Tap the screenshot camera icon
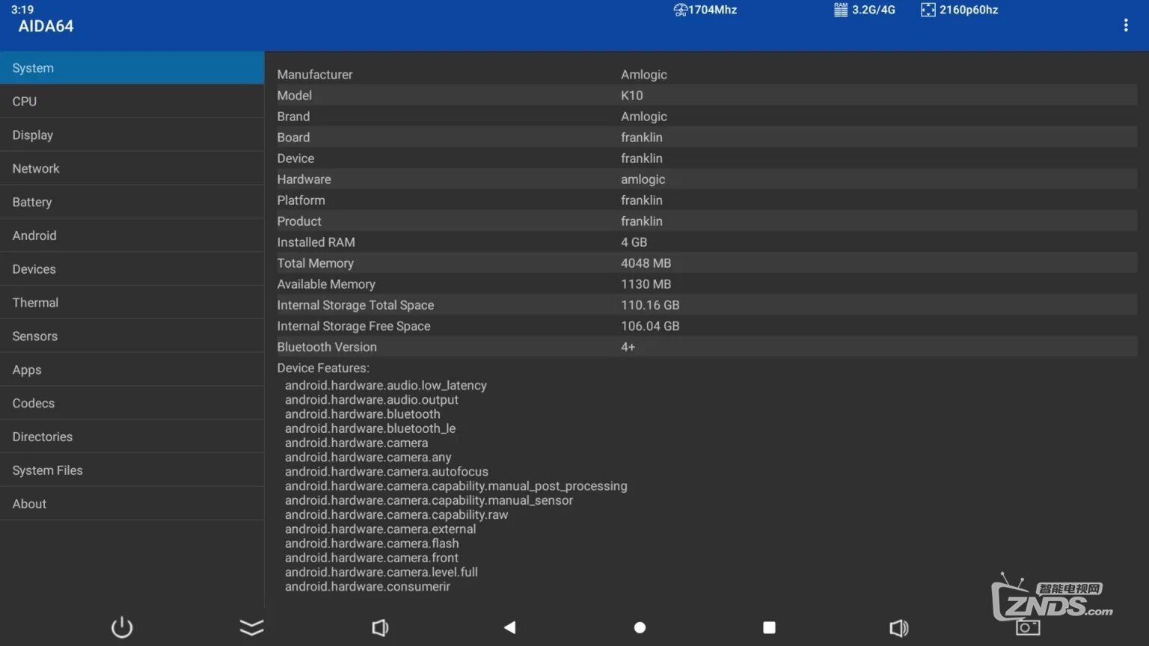The height and width of the screenshot is (646, 1149). click(x=1028, y=627)
